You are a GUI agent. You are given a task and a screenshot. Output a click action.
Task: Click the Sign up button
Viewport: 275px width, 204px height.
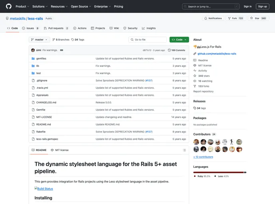[262, 6]
